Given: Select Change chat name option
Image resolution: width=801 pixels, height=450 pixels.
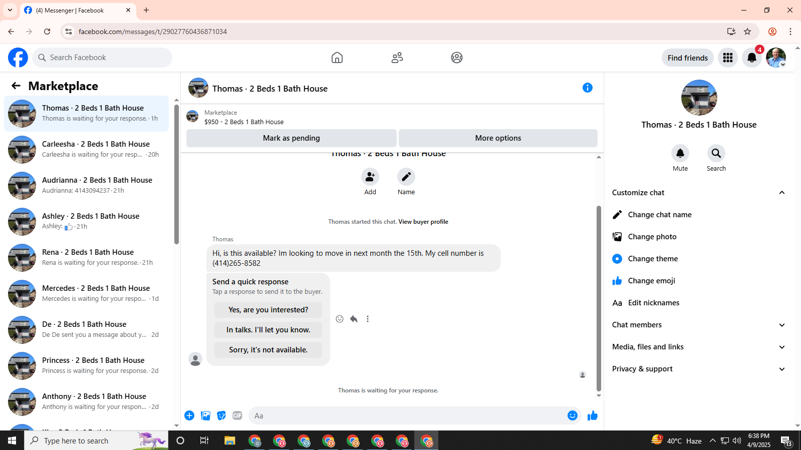Looking at the screenshot, I should point(699,215).
